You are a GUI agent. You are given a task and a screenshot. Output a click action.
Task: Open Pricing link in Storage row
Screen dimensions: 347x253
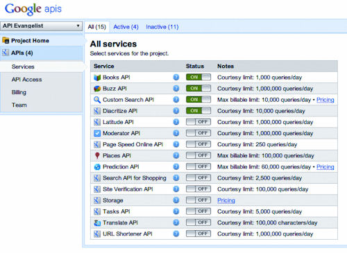coord(226,200)
